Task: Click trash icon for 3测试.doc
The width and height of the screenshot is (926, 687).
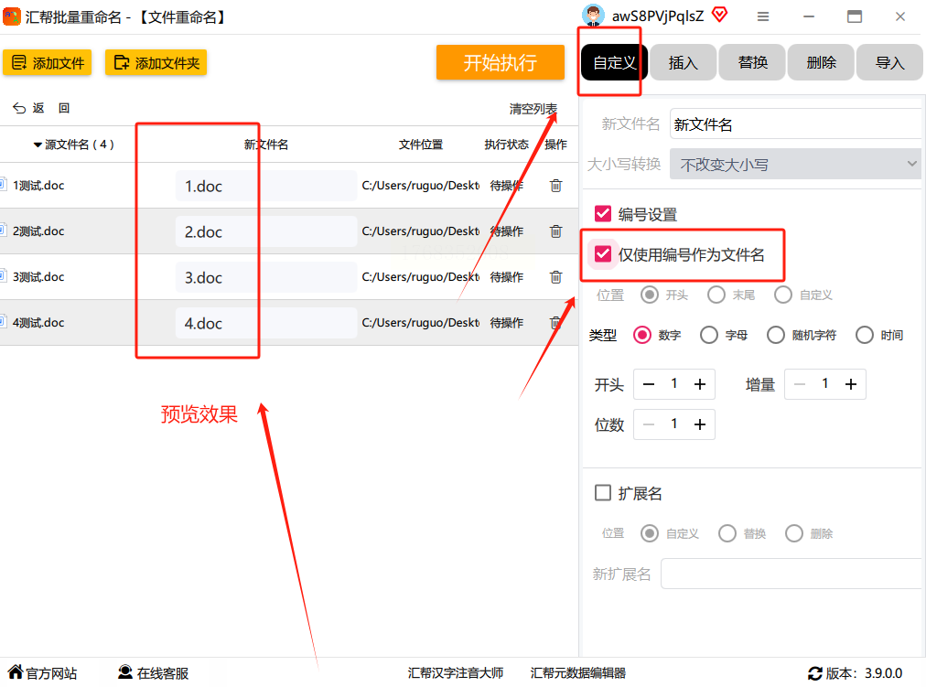Action: click(555, 277)
